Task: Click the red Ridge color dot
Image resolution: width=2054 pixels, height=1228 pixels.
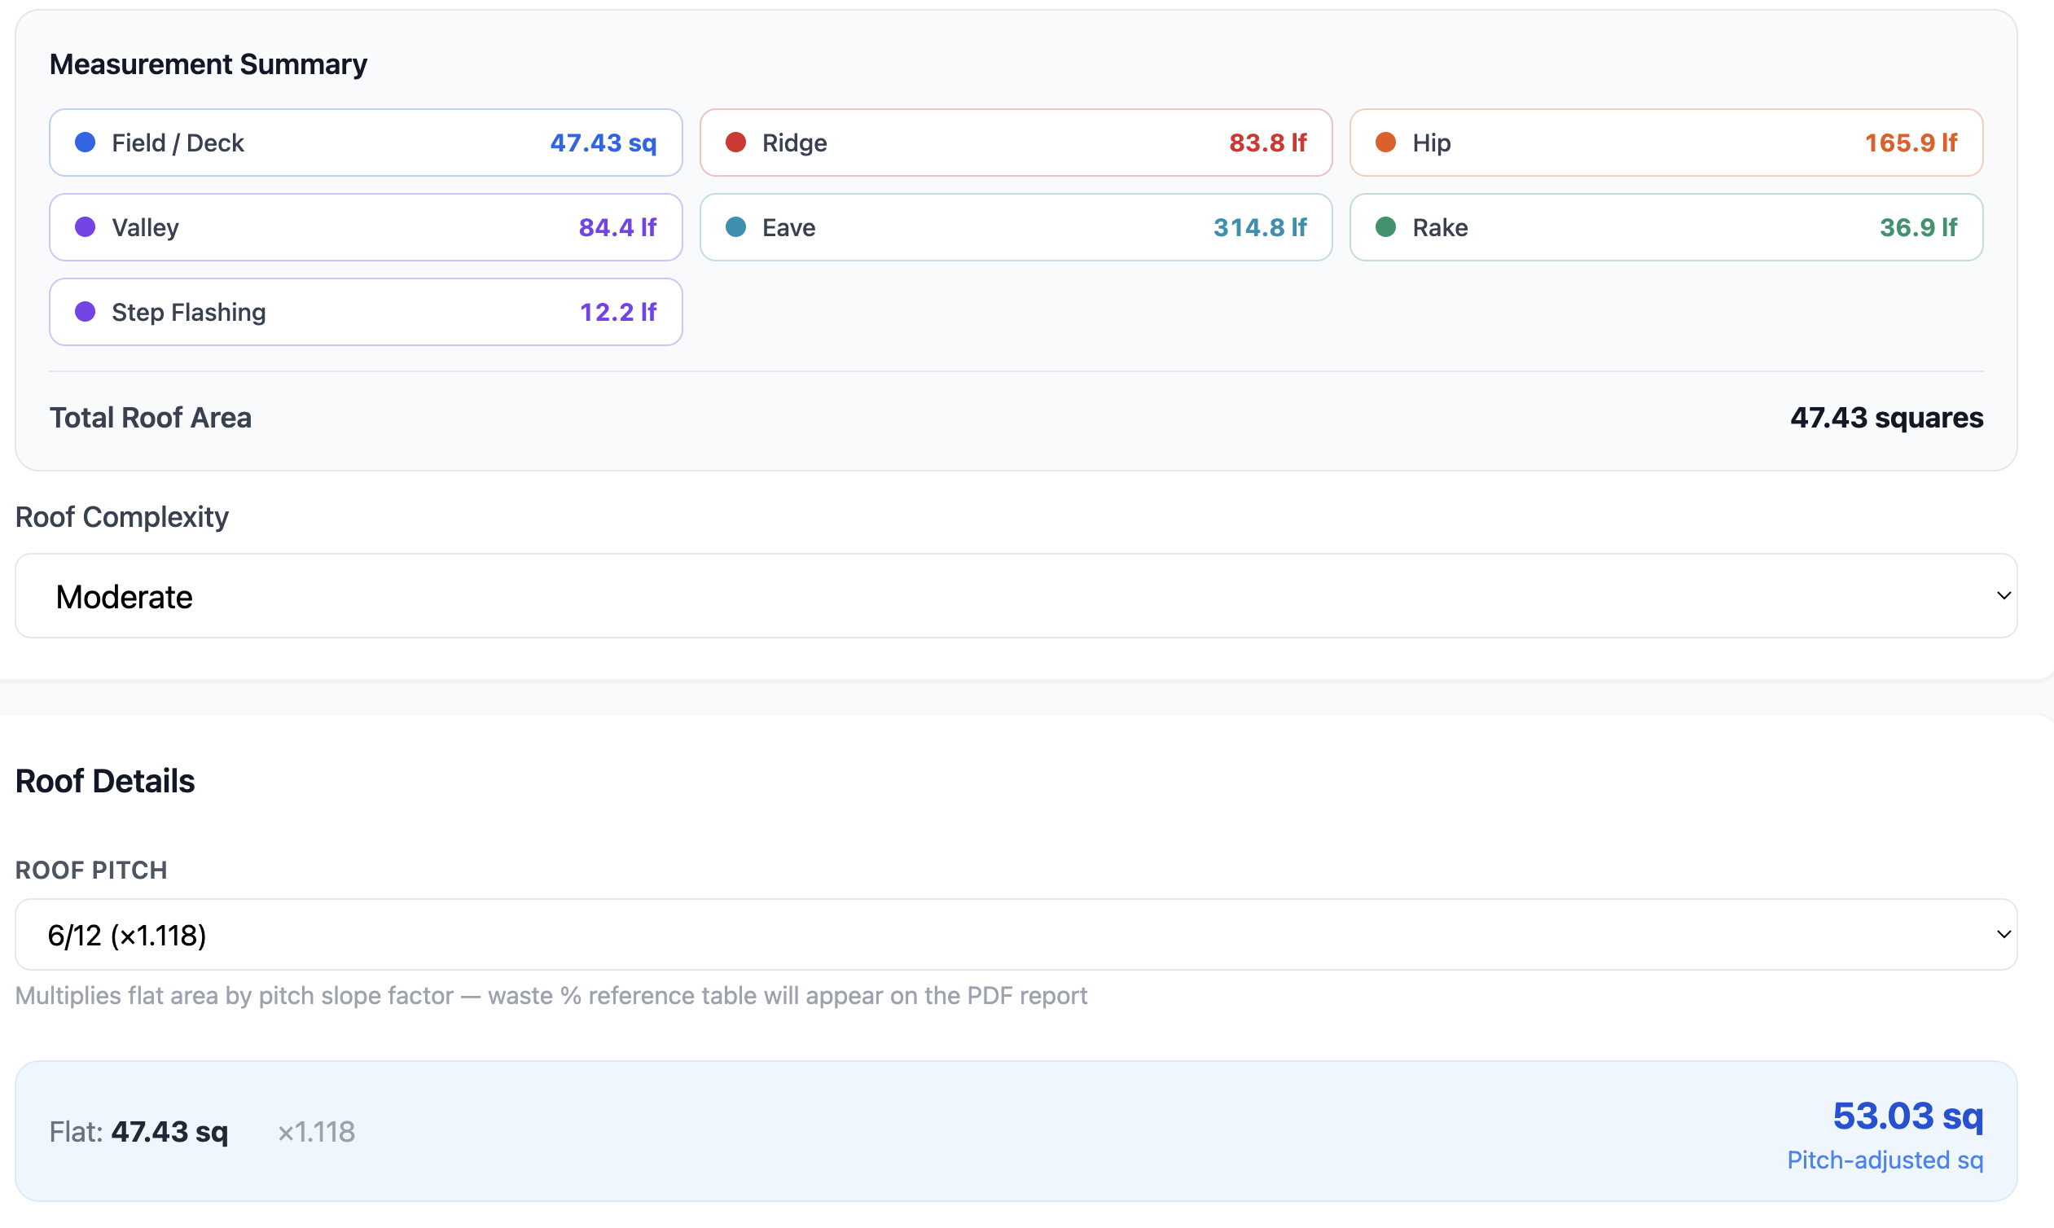Action: (x=735, y=143)
